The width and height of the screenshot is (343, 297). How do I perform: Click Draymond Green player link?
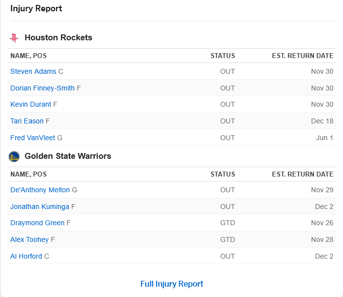tap(37, 223)
